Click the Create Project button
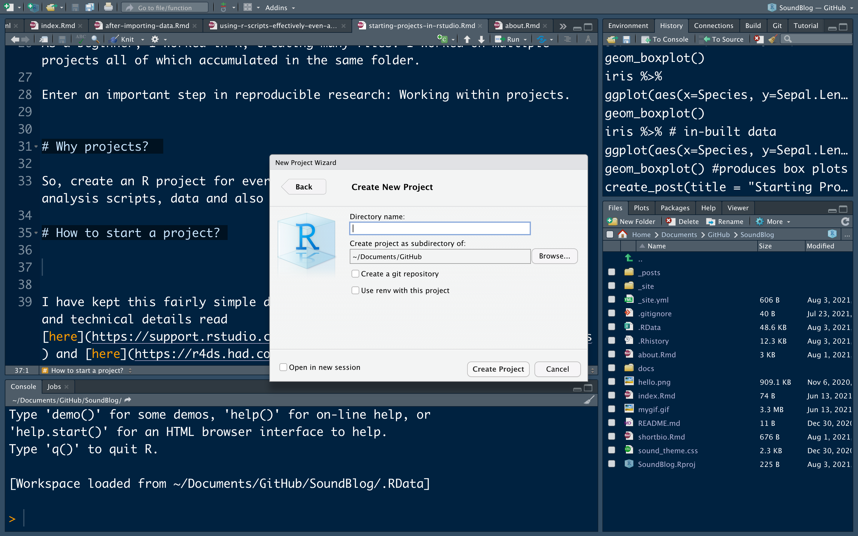This screenshot has width=858, height=536. click(498, 368)
